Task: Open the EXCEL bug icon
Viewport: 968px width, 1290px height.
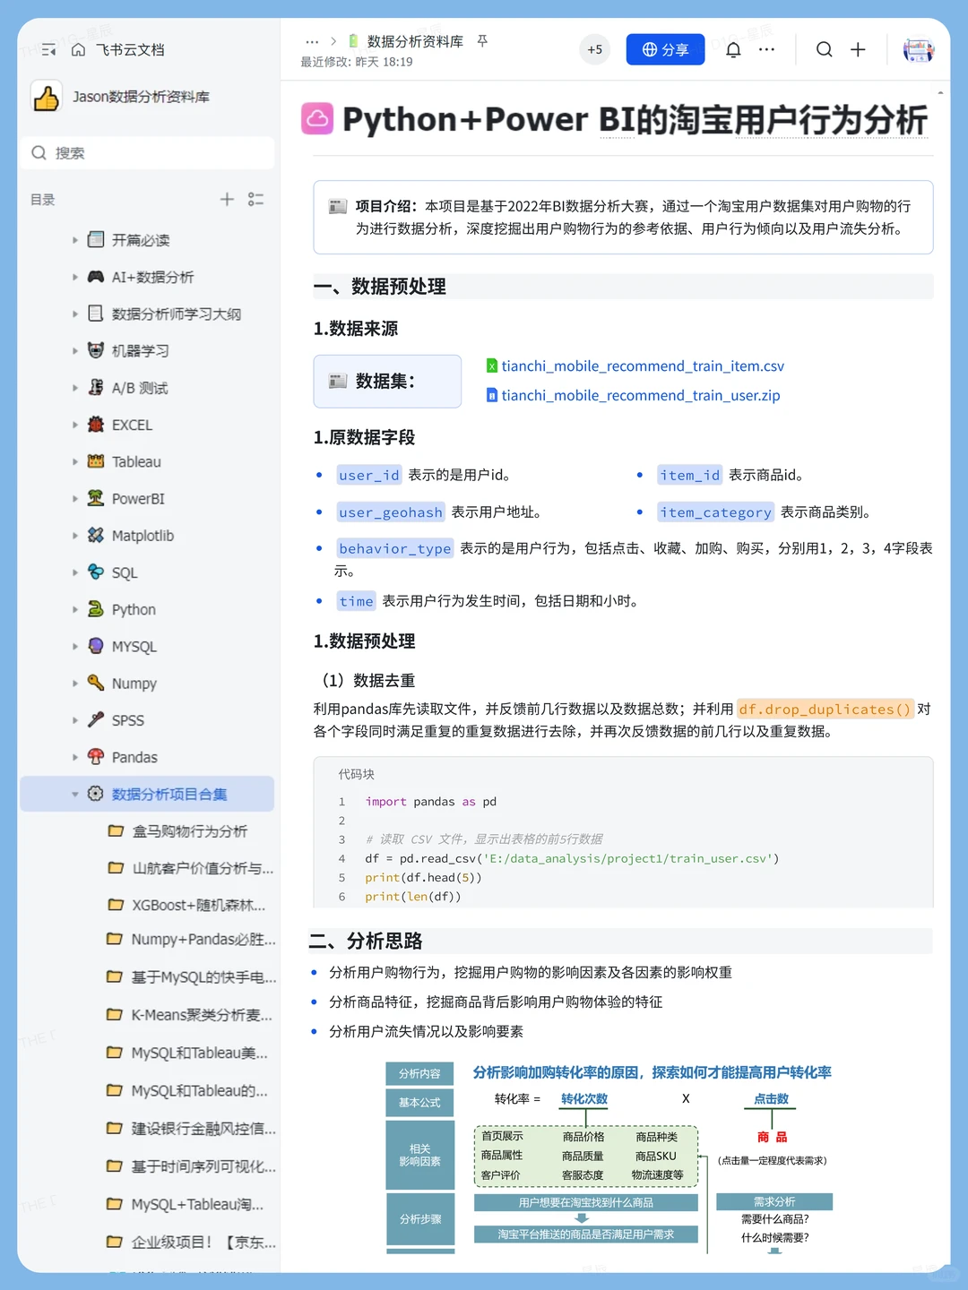Action: pos(96,425)
